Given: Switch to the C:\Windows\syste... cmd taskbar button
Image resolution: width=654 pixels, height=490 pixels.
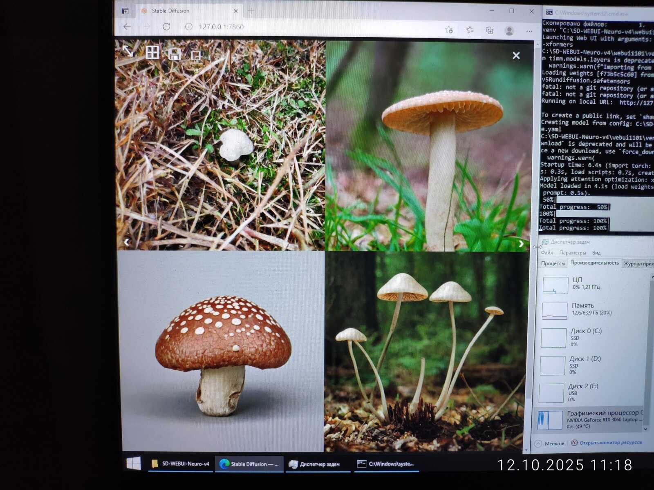Looking at the screenshot, I should (x=387, y=464).
